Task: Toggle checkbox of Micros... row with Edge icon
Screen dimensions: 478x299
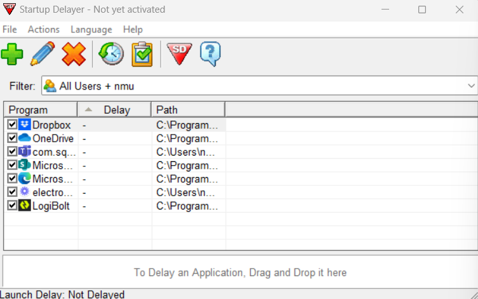Action: tap(12, 178)
